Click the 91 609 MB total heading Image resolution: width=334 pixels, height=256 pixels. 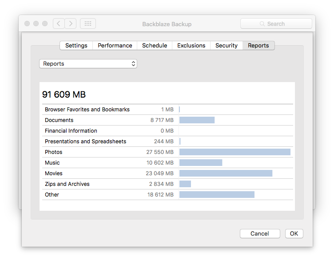(64, 95)
